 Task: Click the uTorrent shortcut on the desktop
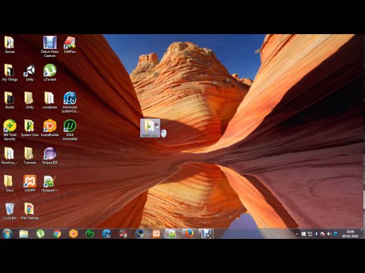click(50, 71)
